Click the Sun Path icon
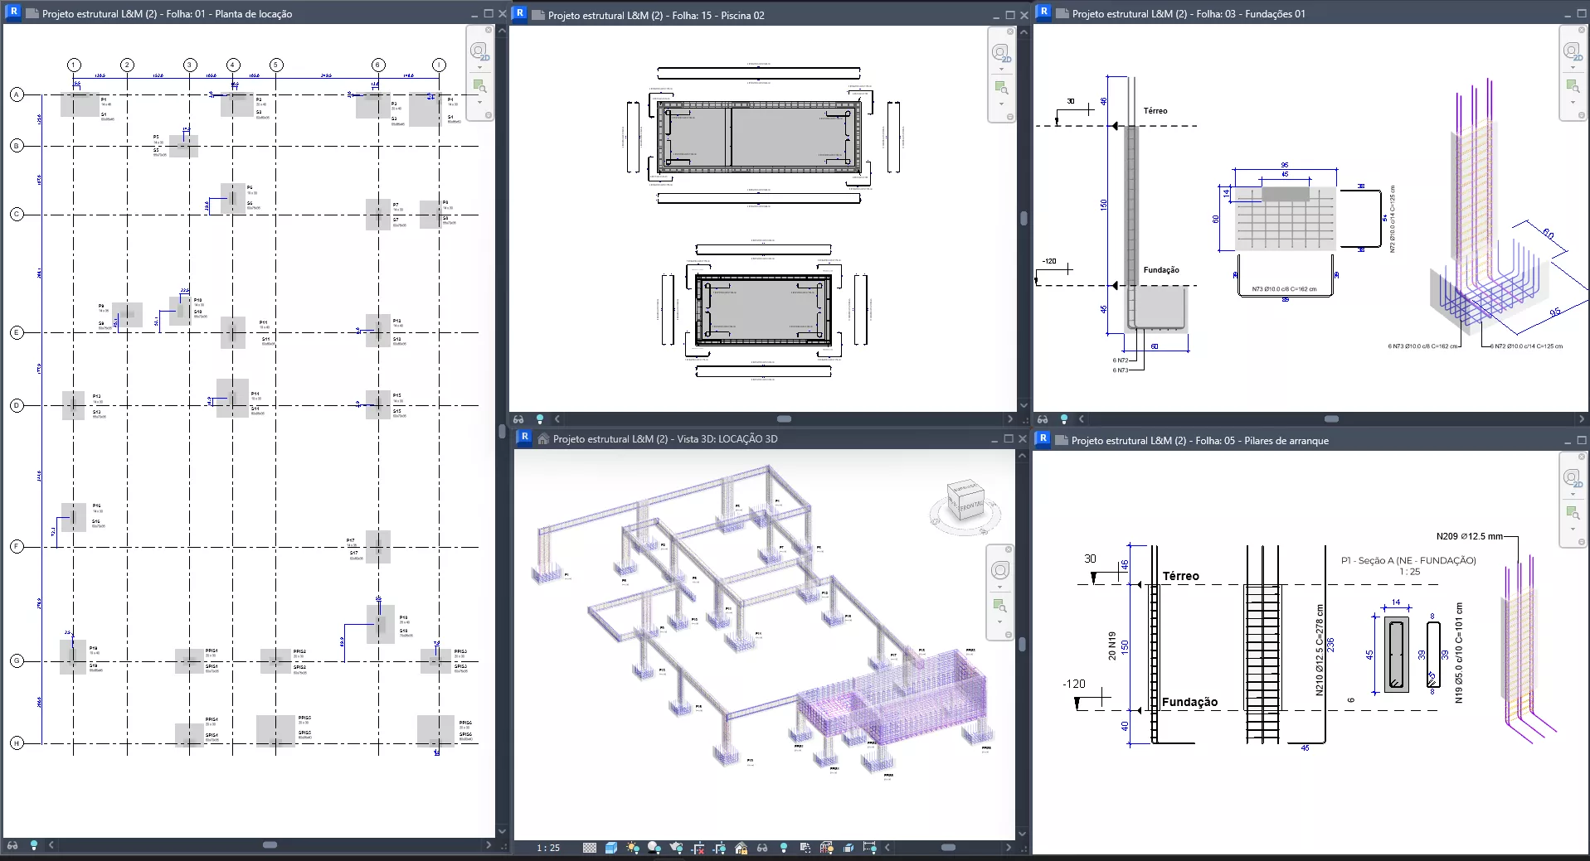1590x861 pixels. [x=633, y=848]
